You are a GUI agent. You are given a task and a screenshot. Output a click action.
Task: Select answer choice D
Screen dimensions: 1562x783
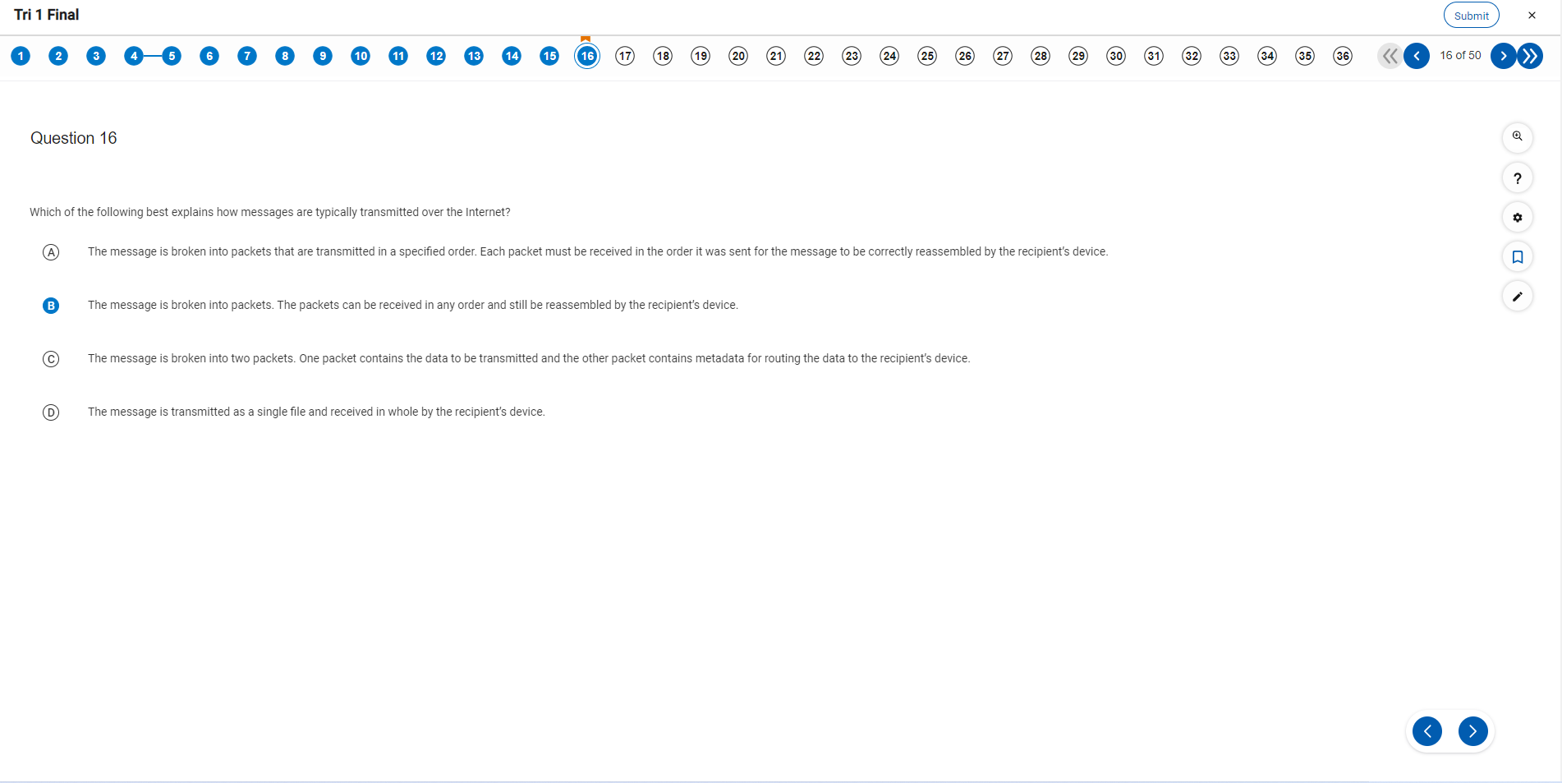[51, 412]
